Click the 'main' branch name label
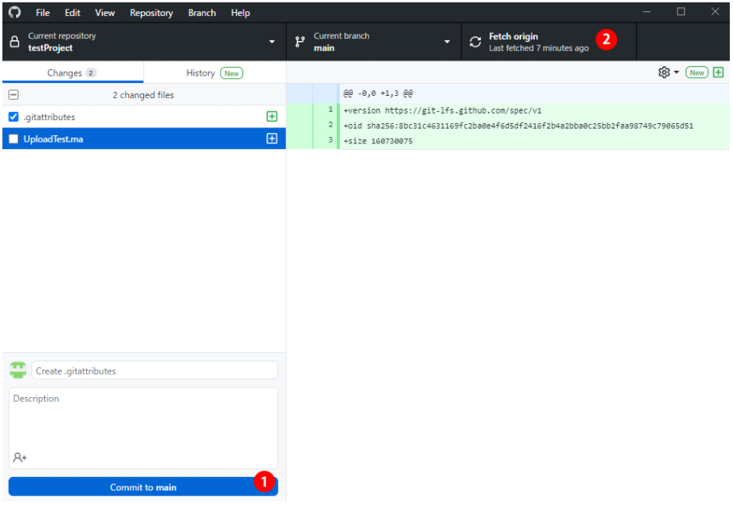Screen dimensions: 733x505 tap(324, 48)
